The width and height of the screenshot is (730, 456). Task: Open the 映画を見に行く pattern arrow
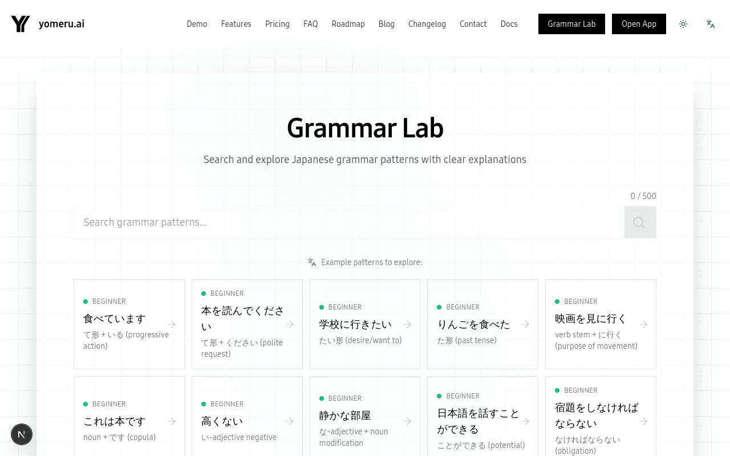643,324
